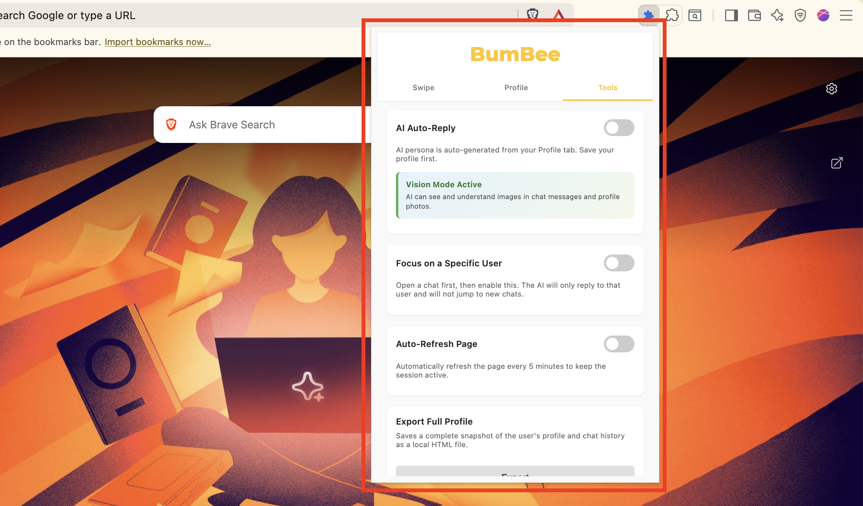Click the AI Auto-Reply heading
The width and height of the screenshot is (863, 506).
(426, 128)
